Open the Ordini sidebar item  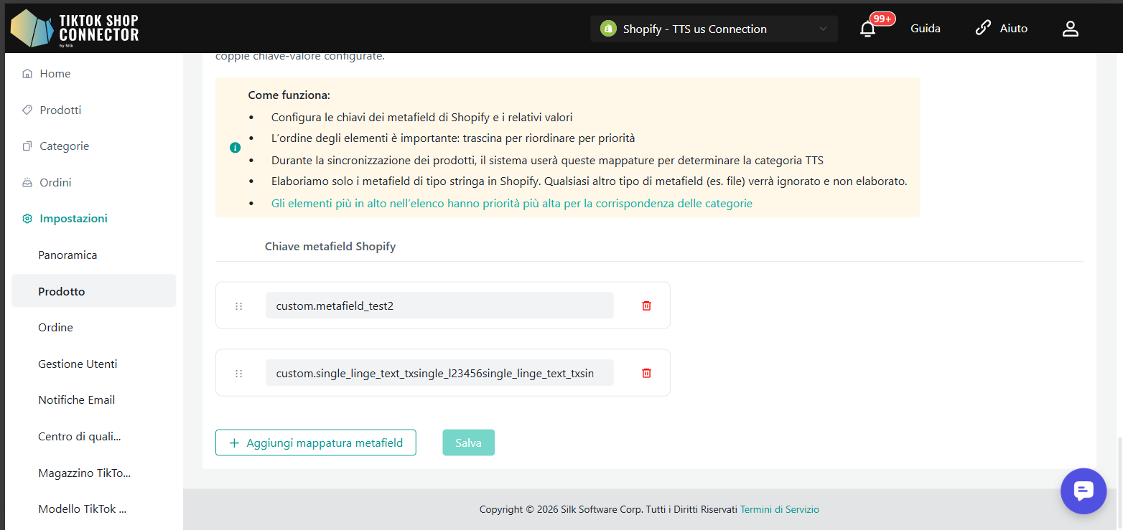(55, 182)
